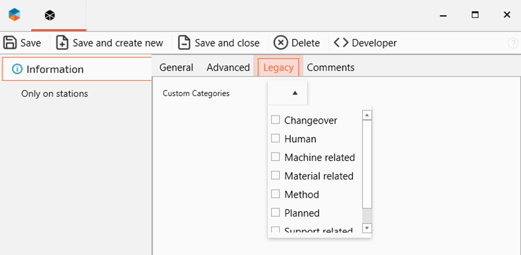The width and height of the screenshot is (521, 255).
Task: Open the Advanced tab
Action: (x=228, y=67)
